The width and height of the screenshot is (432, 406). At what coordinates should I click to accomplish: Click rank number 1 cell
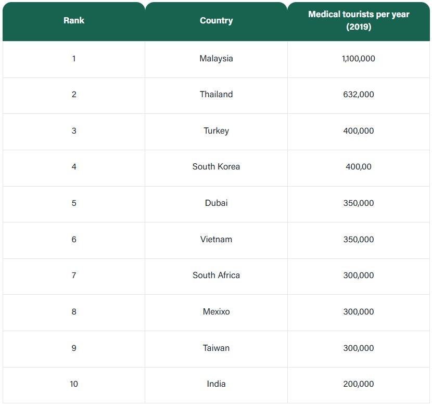pyautogui.click(x=74, y=59)
